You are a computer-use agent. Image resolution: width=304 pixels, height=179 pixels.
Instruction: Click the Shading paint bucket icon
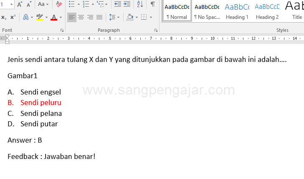130,17
